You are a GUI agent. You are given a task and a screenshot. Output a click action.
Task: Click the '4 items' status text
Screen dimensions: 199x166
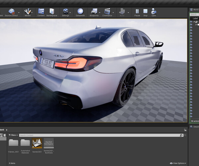click(12, 163)
